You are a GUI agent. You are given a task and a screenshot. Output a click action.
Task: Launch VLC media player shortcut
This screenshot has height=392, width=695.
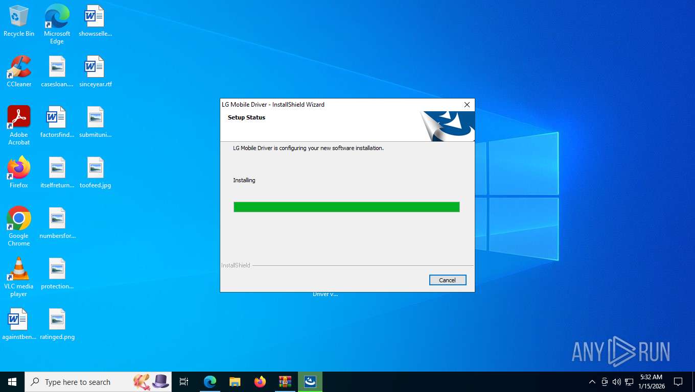19,277
